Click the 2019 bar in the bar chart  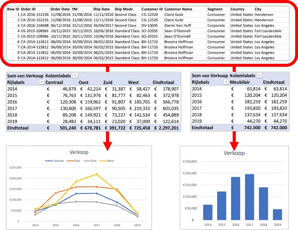coord(277,214)
